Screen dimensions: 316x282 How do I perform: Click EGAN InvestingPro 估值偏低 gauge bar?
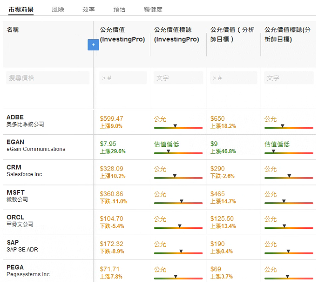(178, 152)
